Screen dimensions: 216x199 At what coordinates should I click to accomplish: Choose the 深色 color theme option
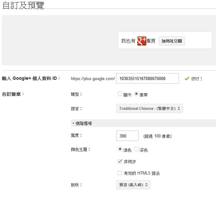click(136, 149)
